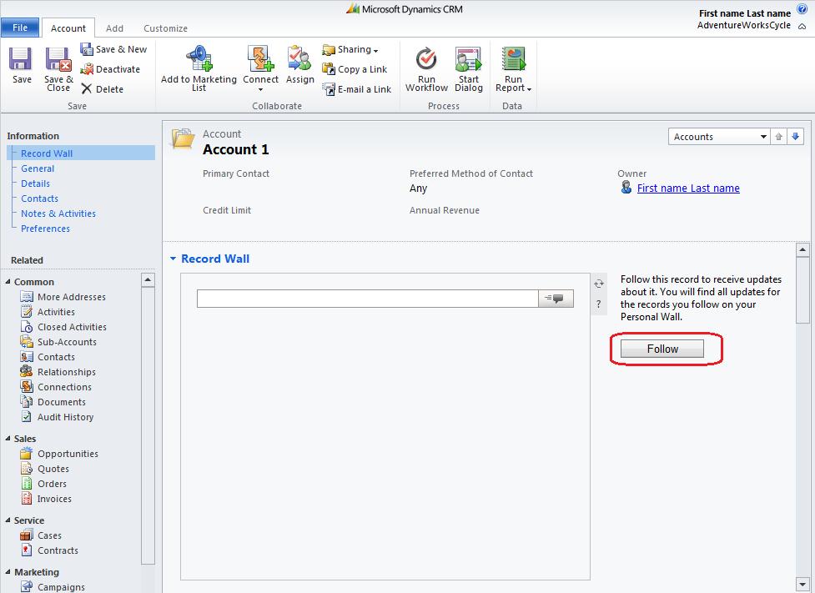Open the File menu tab

(x=20, y=28)
